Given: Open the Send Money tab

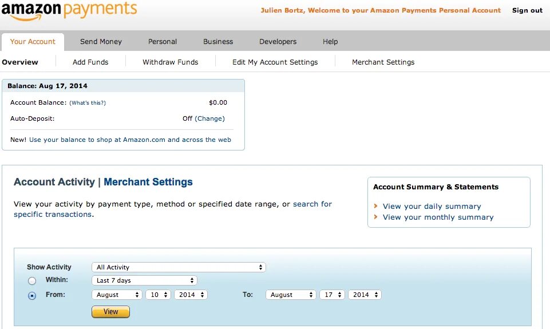Looking at the screenshot, I should [x=101, y=42].
